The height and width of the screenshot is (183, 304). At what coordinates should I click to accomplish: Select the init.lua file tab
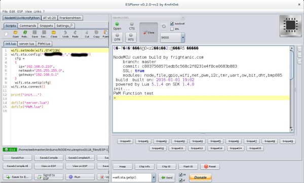11,43
